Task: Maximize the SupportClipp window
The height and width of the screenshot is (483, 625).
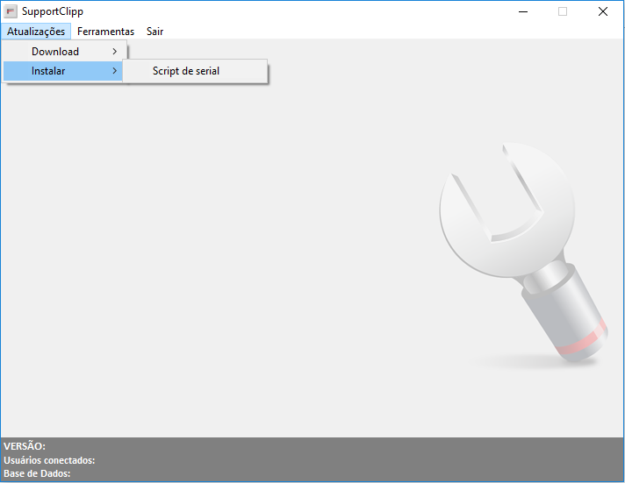Action: pyautogui.click(x=563, y=11)
